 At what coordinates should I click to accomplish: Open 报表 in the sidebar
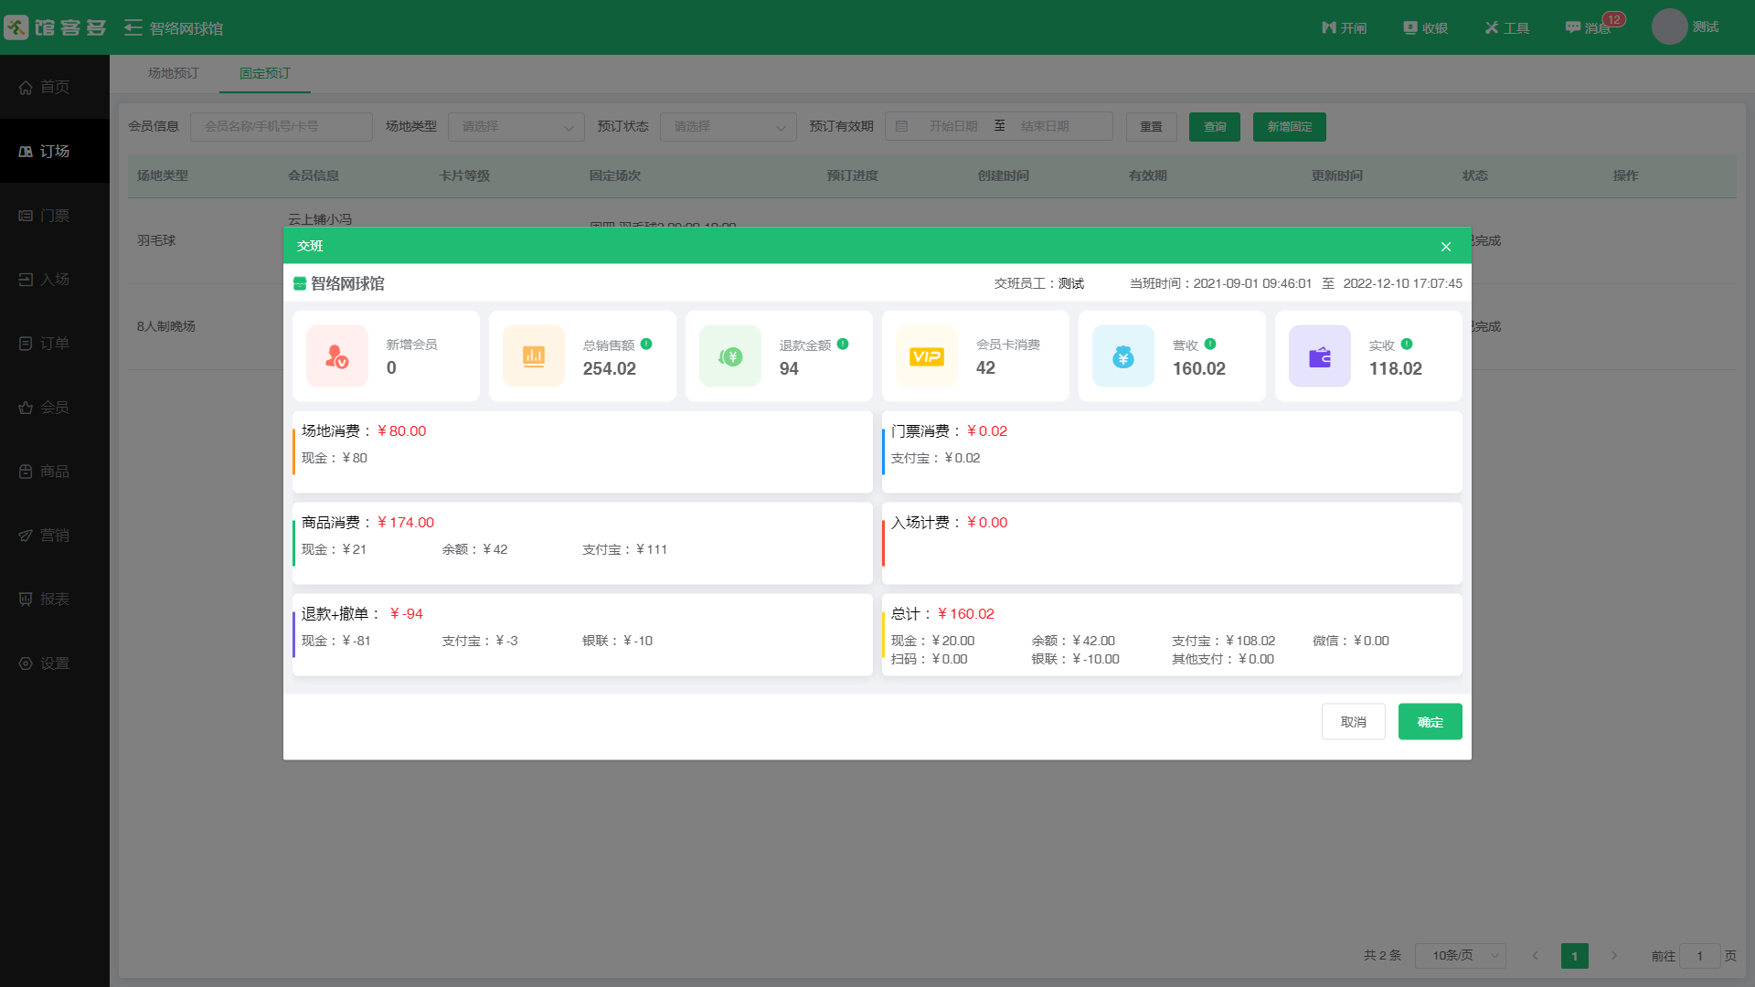coord(55,600)
